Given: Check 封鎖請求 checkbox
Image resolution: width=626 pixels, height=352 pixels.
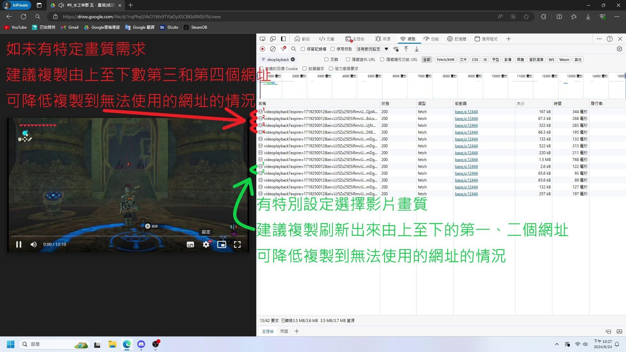Looking at the screenshot, I should [305, 68].
